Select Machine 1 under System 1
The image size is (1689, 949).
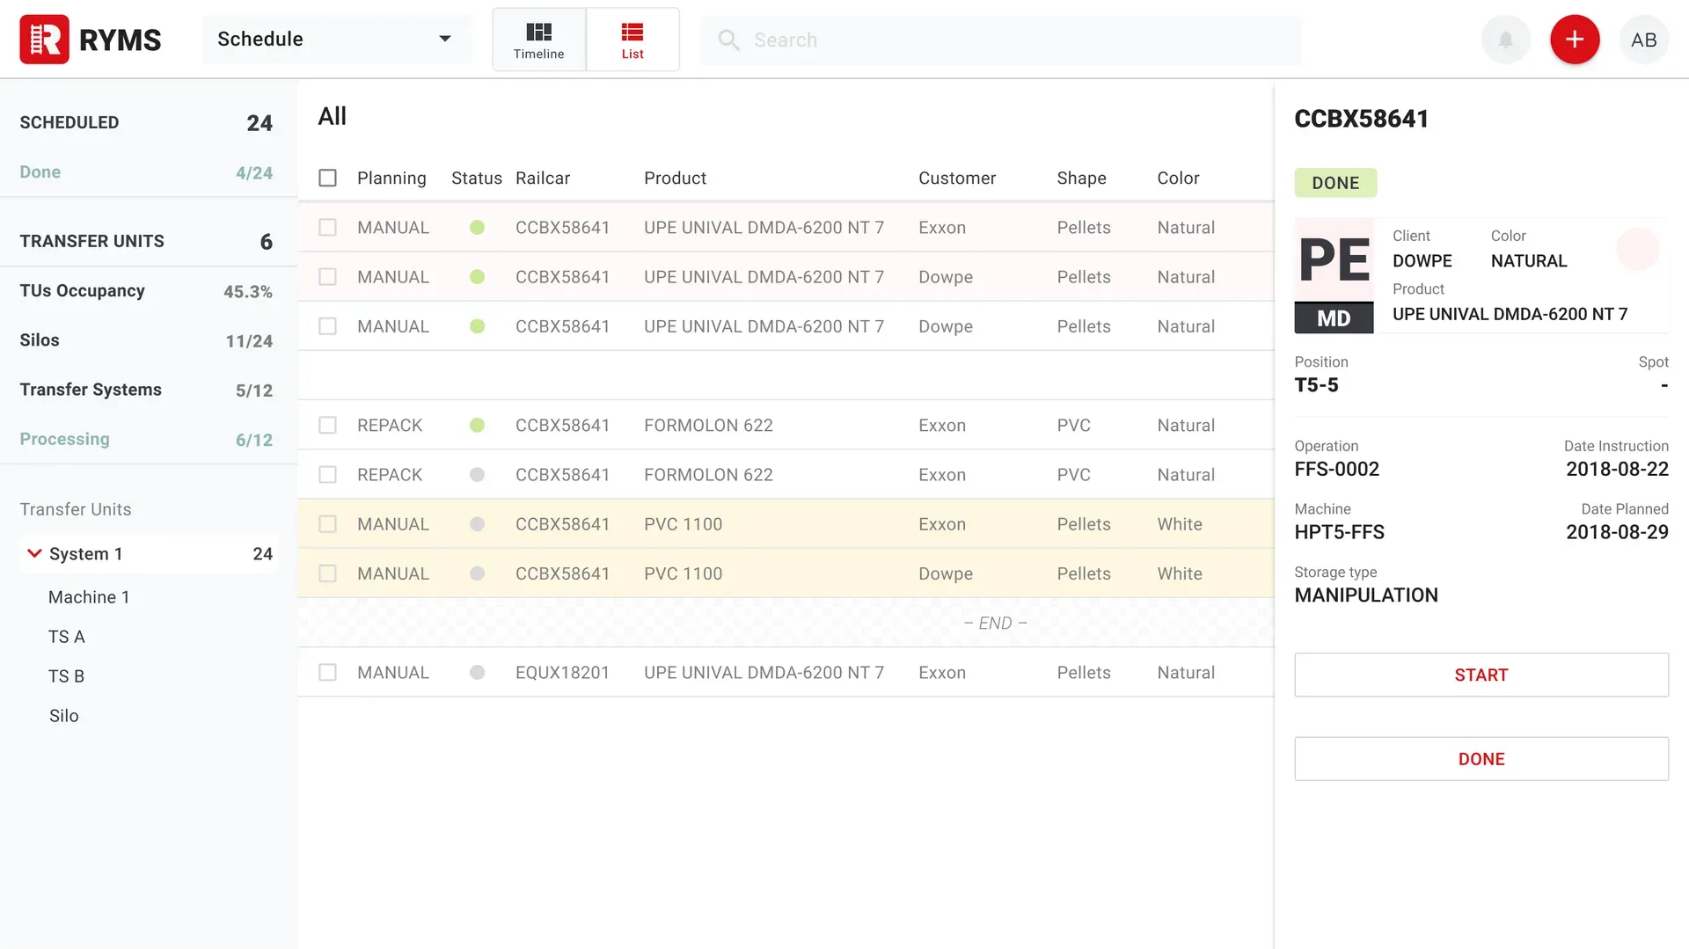point(89,596)
